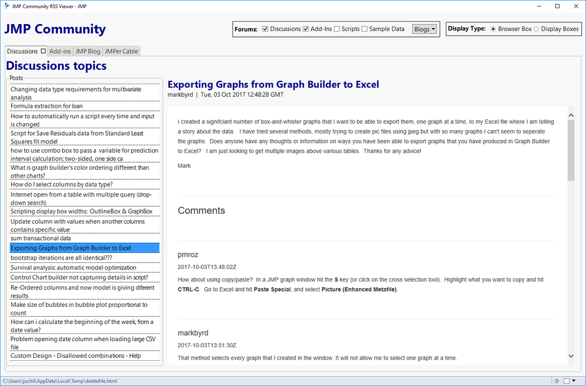Image resolution: width=586 pixels, height=386 pixels.
Task: Select 'Custom Design - Disallowed combinations - Help' post
Action: click(85, 356)
